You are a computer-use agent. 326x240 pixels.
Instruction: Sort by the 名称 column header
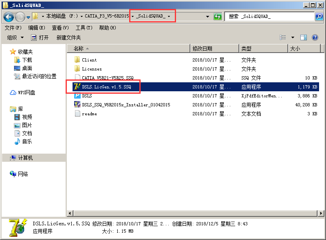tap(128, 48)
